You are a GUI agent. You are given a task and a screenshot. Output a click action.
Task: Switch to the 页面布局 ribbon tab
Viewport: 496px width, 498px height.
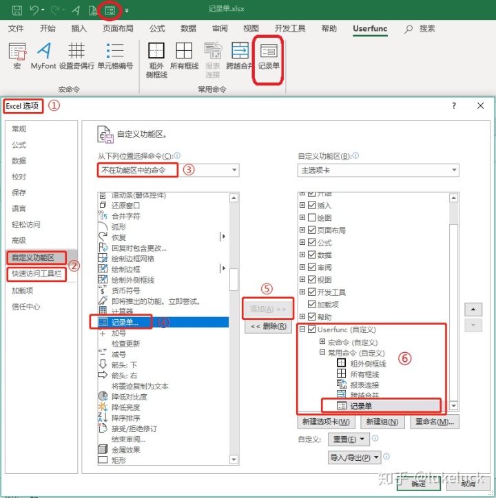(x=118, y=29)
